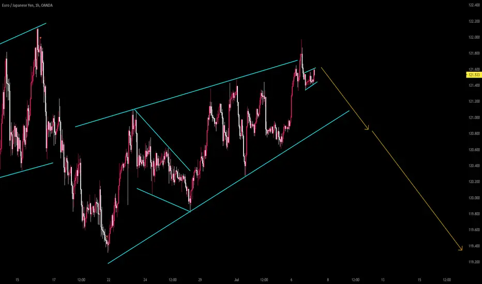
Task: Click the 24 date label on time axis
Action: pyautogui.click(x=145, y=280)
